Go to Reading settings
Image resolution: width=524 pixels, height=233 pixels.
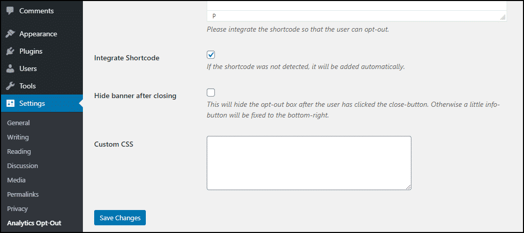tap(19, 152)
